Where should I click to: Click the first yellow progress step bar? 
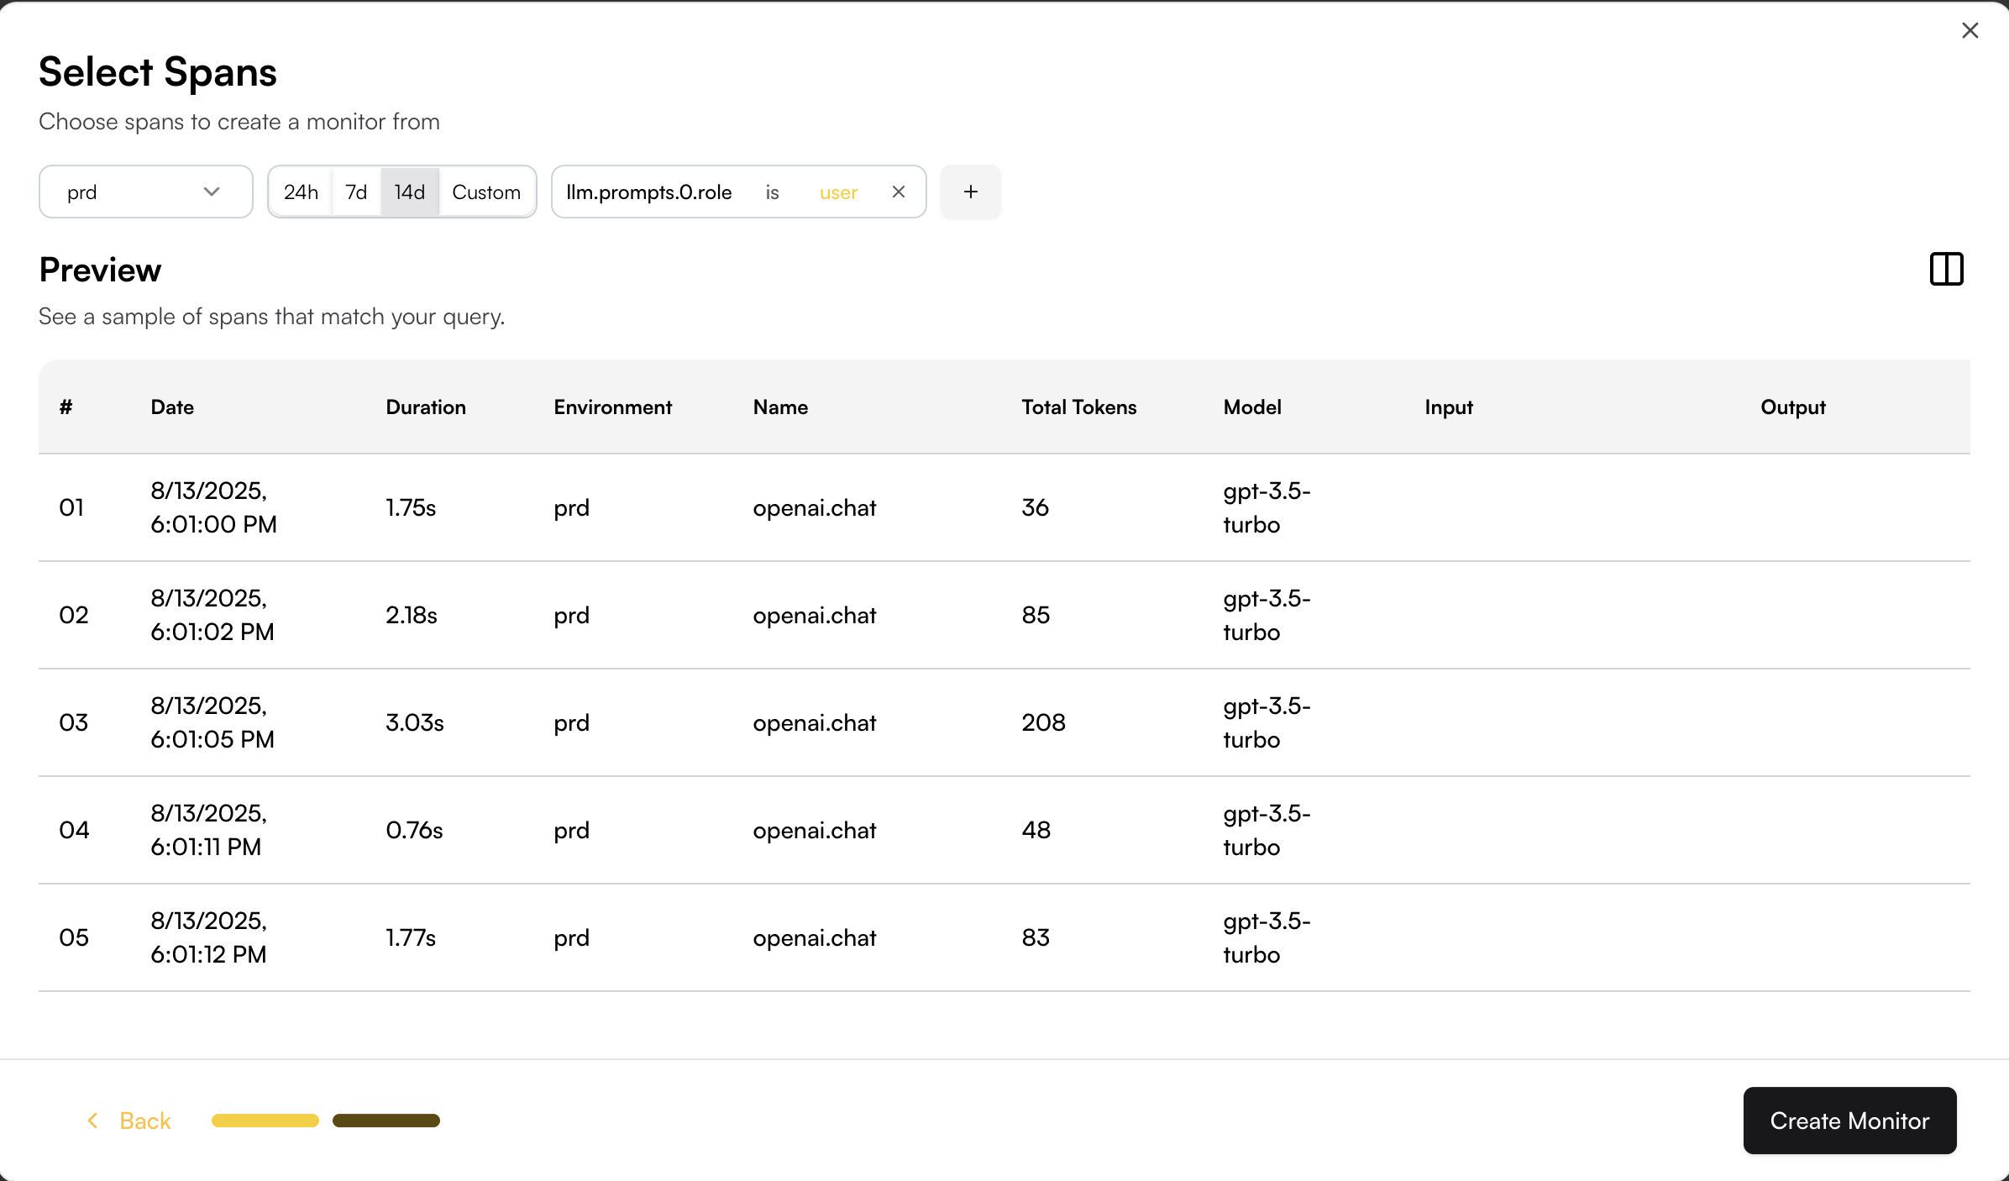(265, 1121)
